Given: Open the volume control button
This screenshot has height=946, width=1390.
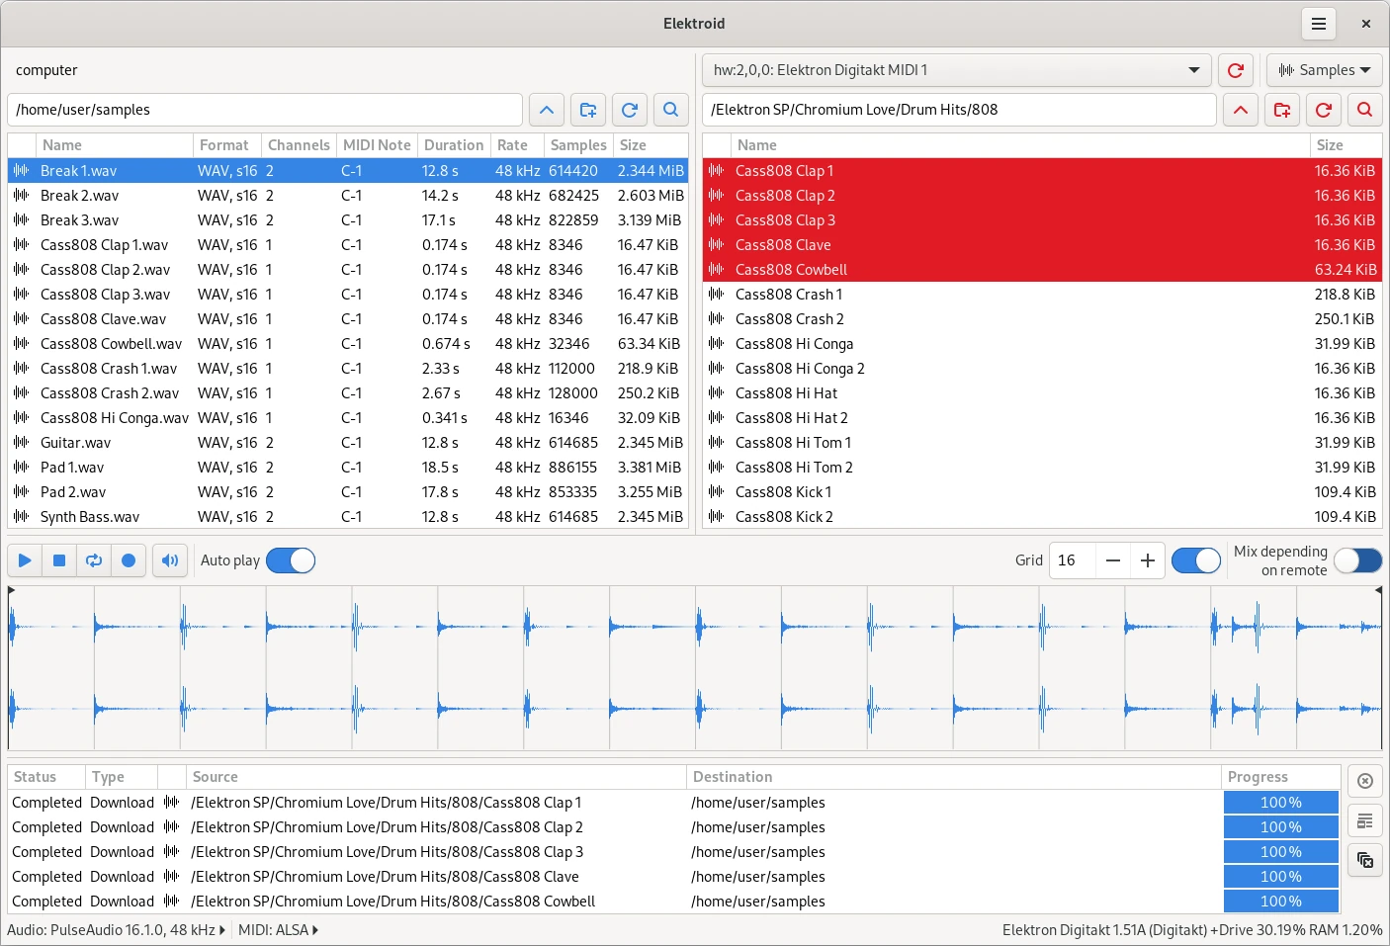Looking at the screenshot, I should pyautogui.click(x=170, y=560).
